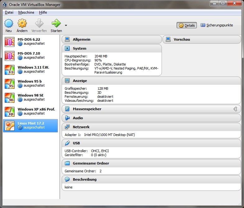
Task: Open the Maschine menu
Action: tap(26, 12)
